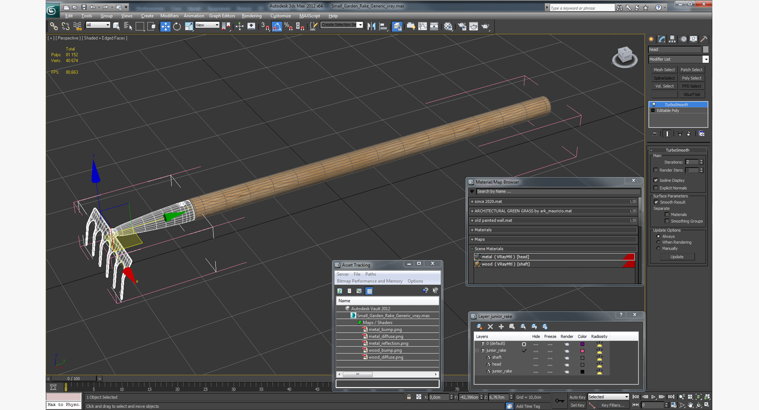Open Paths menu in Asset Tracking

click(371, 274)
